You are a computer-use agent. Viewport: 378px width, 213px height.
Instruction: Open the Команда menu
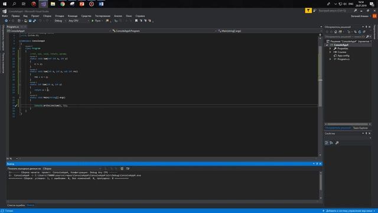73,16
